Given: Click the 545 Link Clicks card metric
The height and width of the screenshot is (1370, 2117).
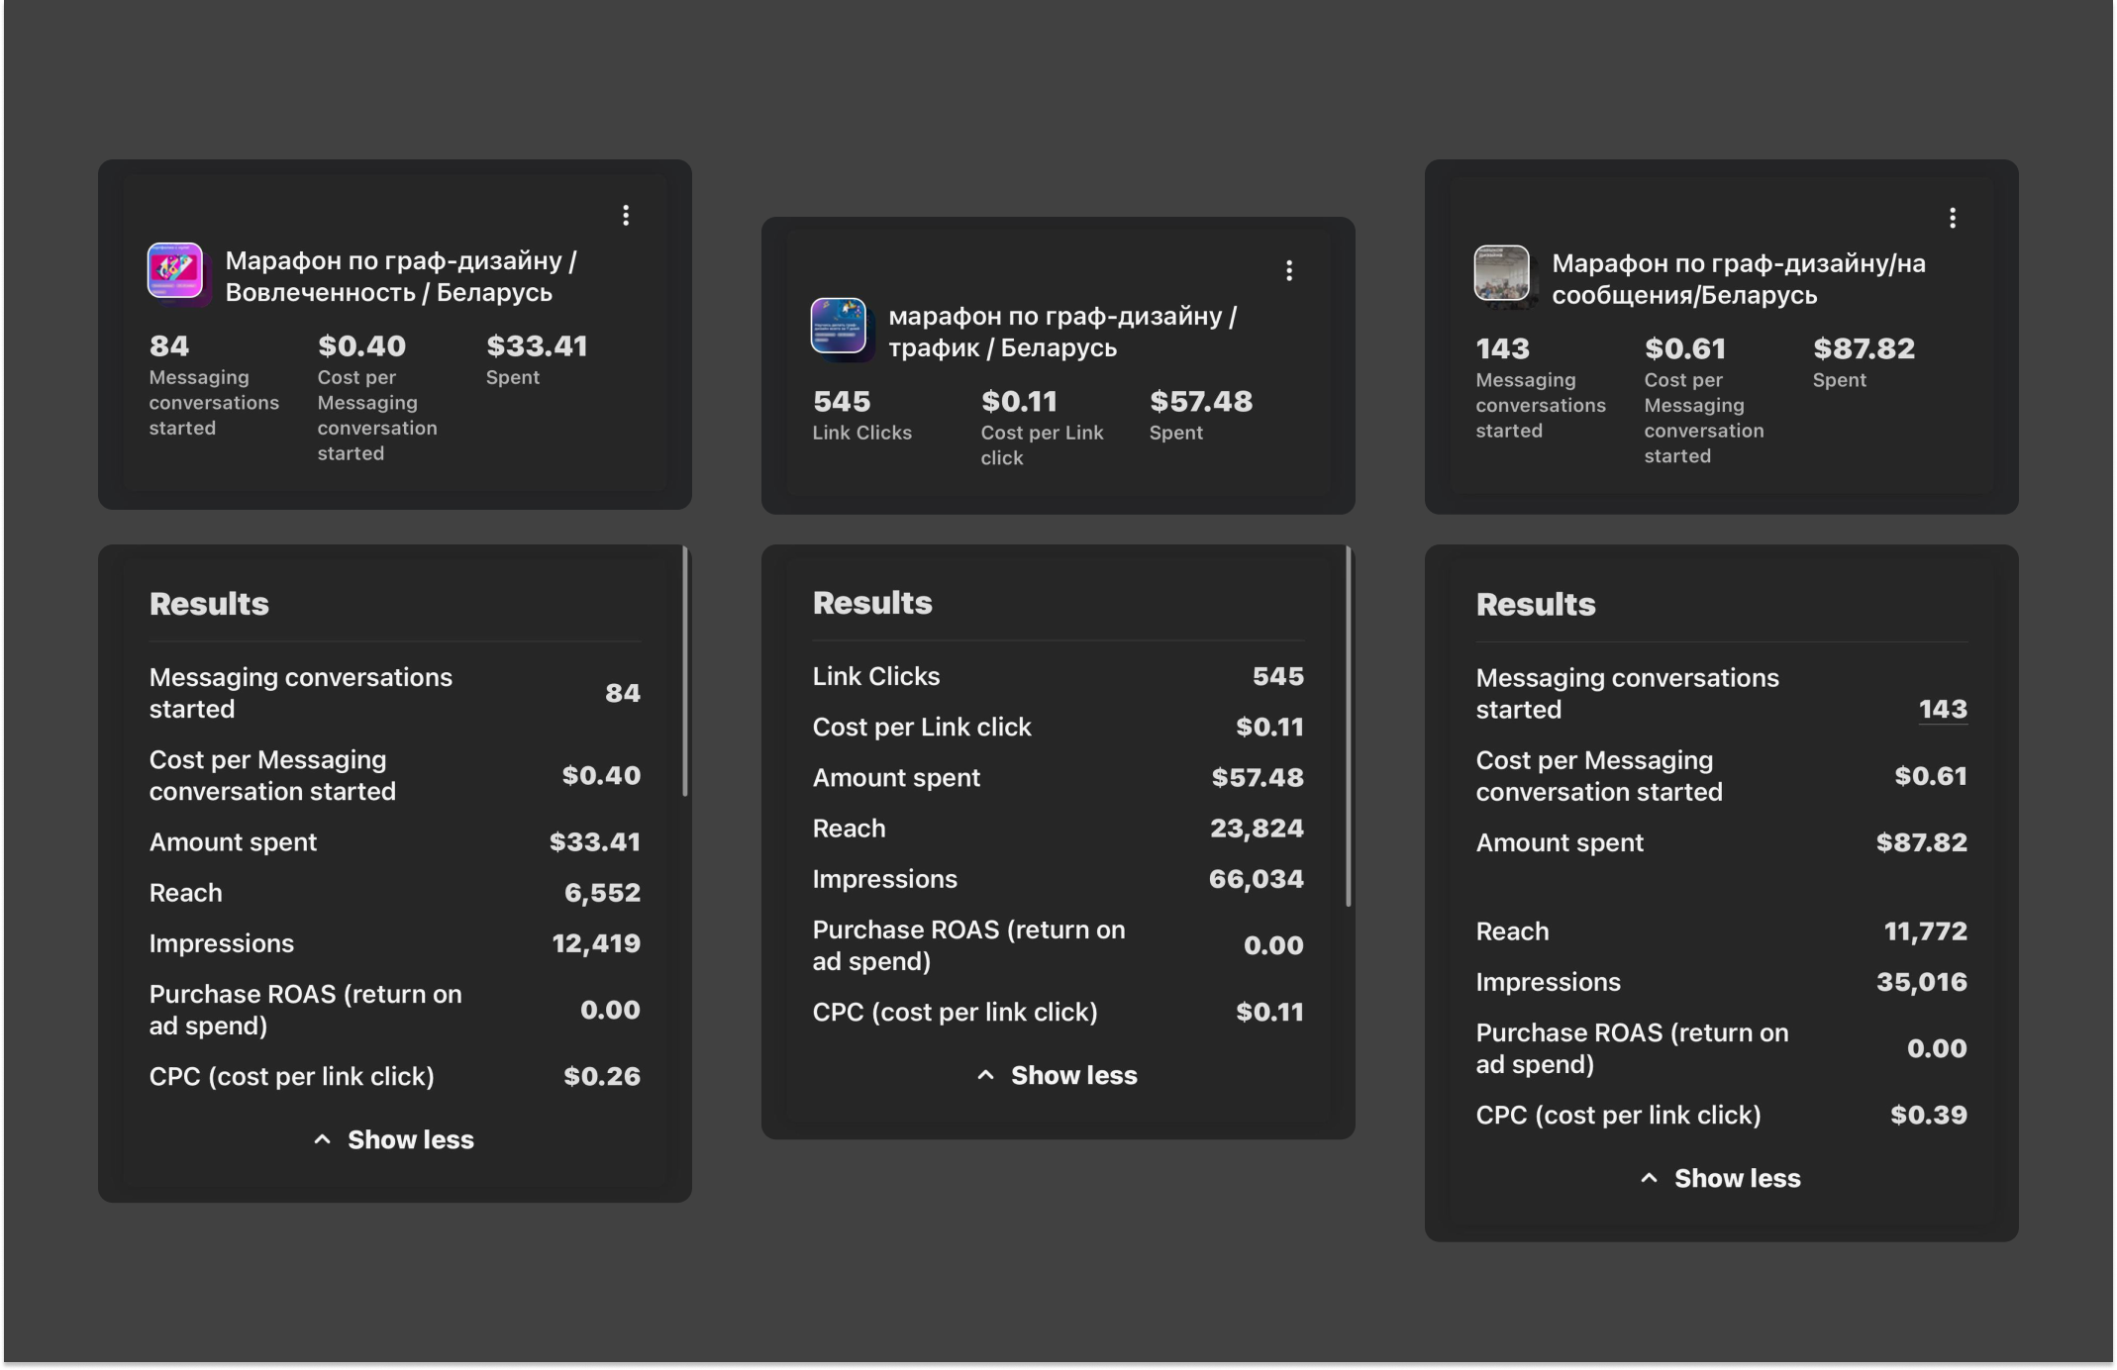Looking at the screenshot, I should point(842,403).
